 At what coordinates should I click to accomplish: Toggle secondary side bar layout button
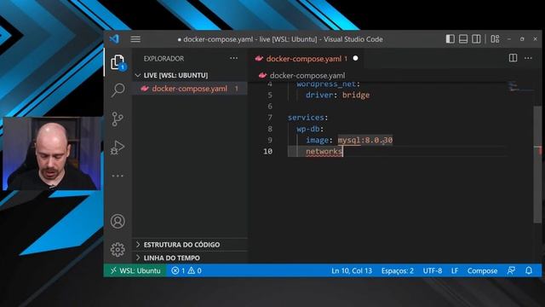tap(476, 39)
